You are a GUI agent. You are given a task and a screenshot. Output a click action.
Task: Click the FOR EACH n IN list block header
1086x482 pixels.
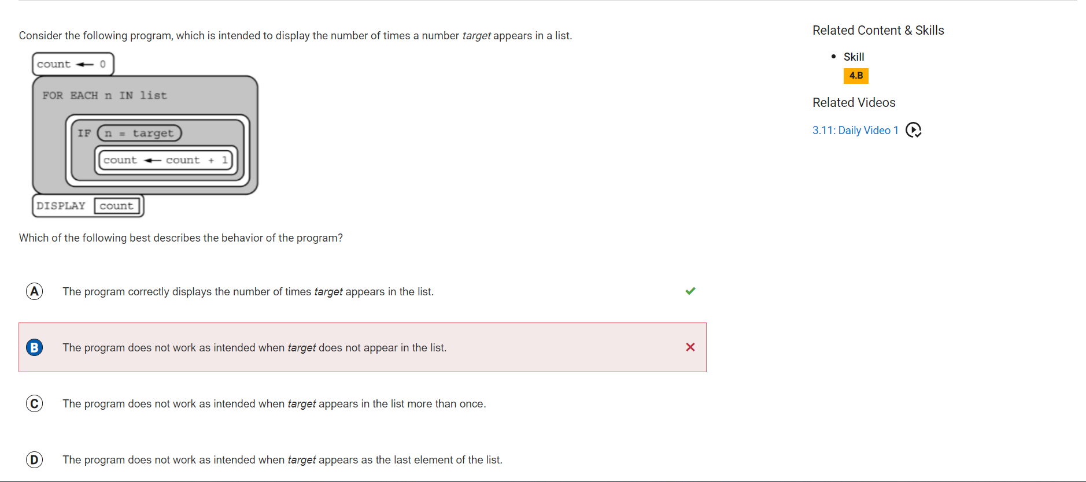tap(105, 95)
